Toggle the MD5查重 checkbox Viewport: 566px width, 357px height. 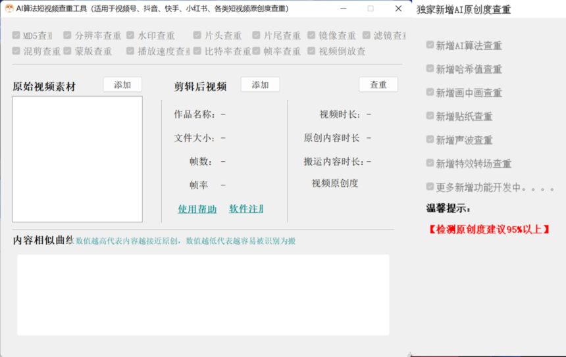click(x=16, y=36)
